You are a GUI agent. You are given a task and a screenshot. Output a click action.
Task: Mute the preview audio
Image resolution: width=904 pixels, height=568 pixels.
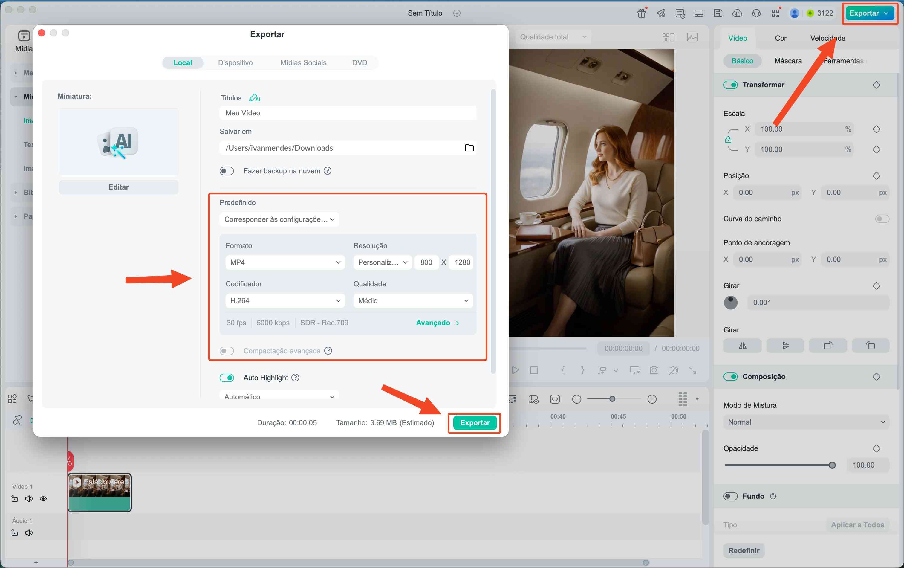673,370
